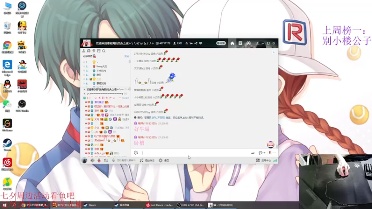Viewport: 372px width, 209px height.
Task: Open the list panel icon in YY header
Action: coord(240,43)
